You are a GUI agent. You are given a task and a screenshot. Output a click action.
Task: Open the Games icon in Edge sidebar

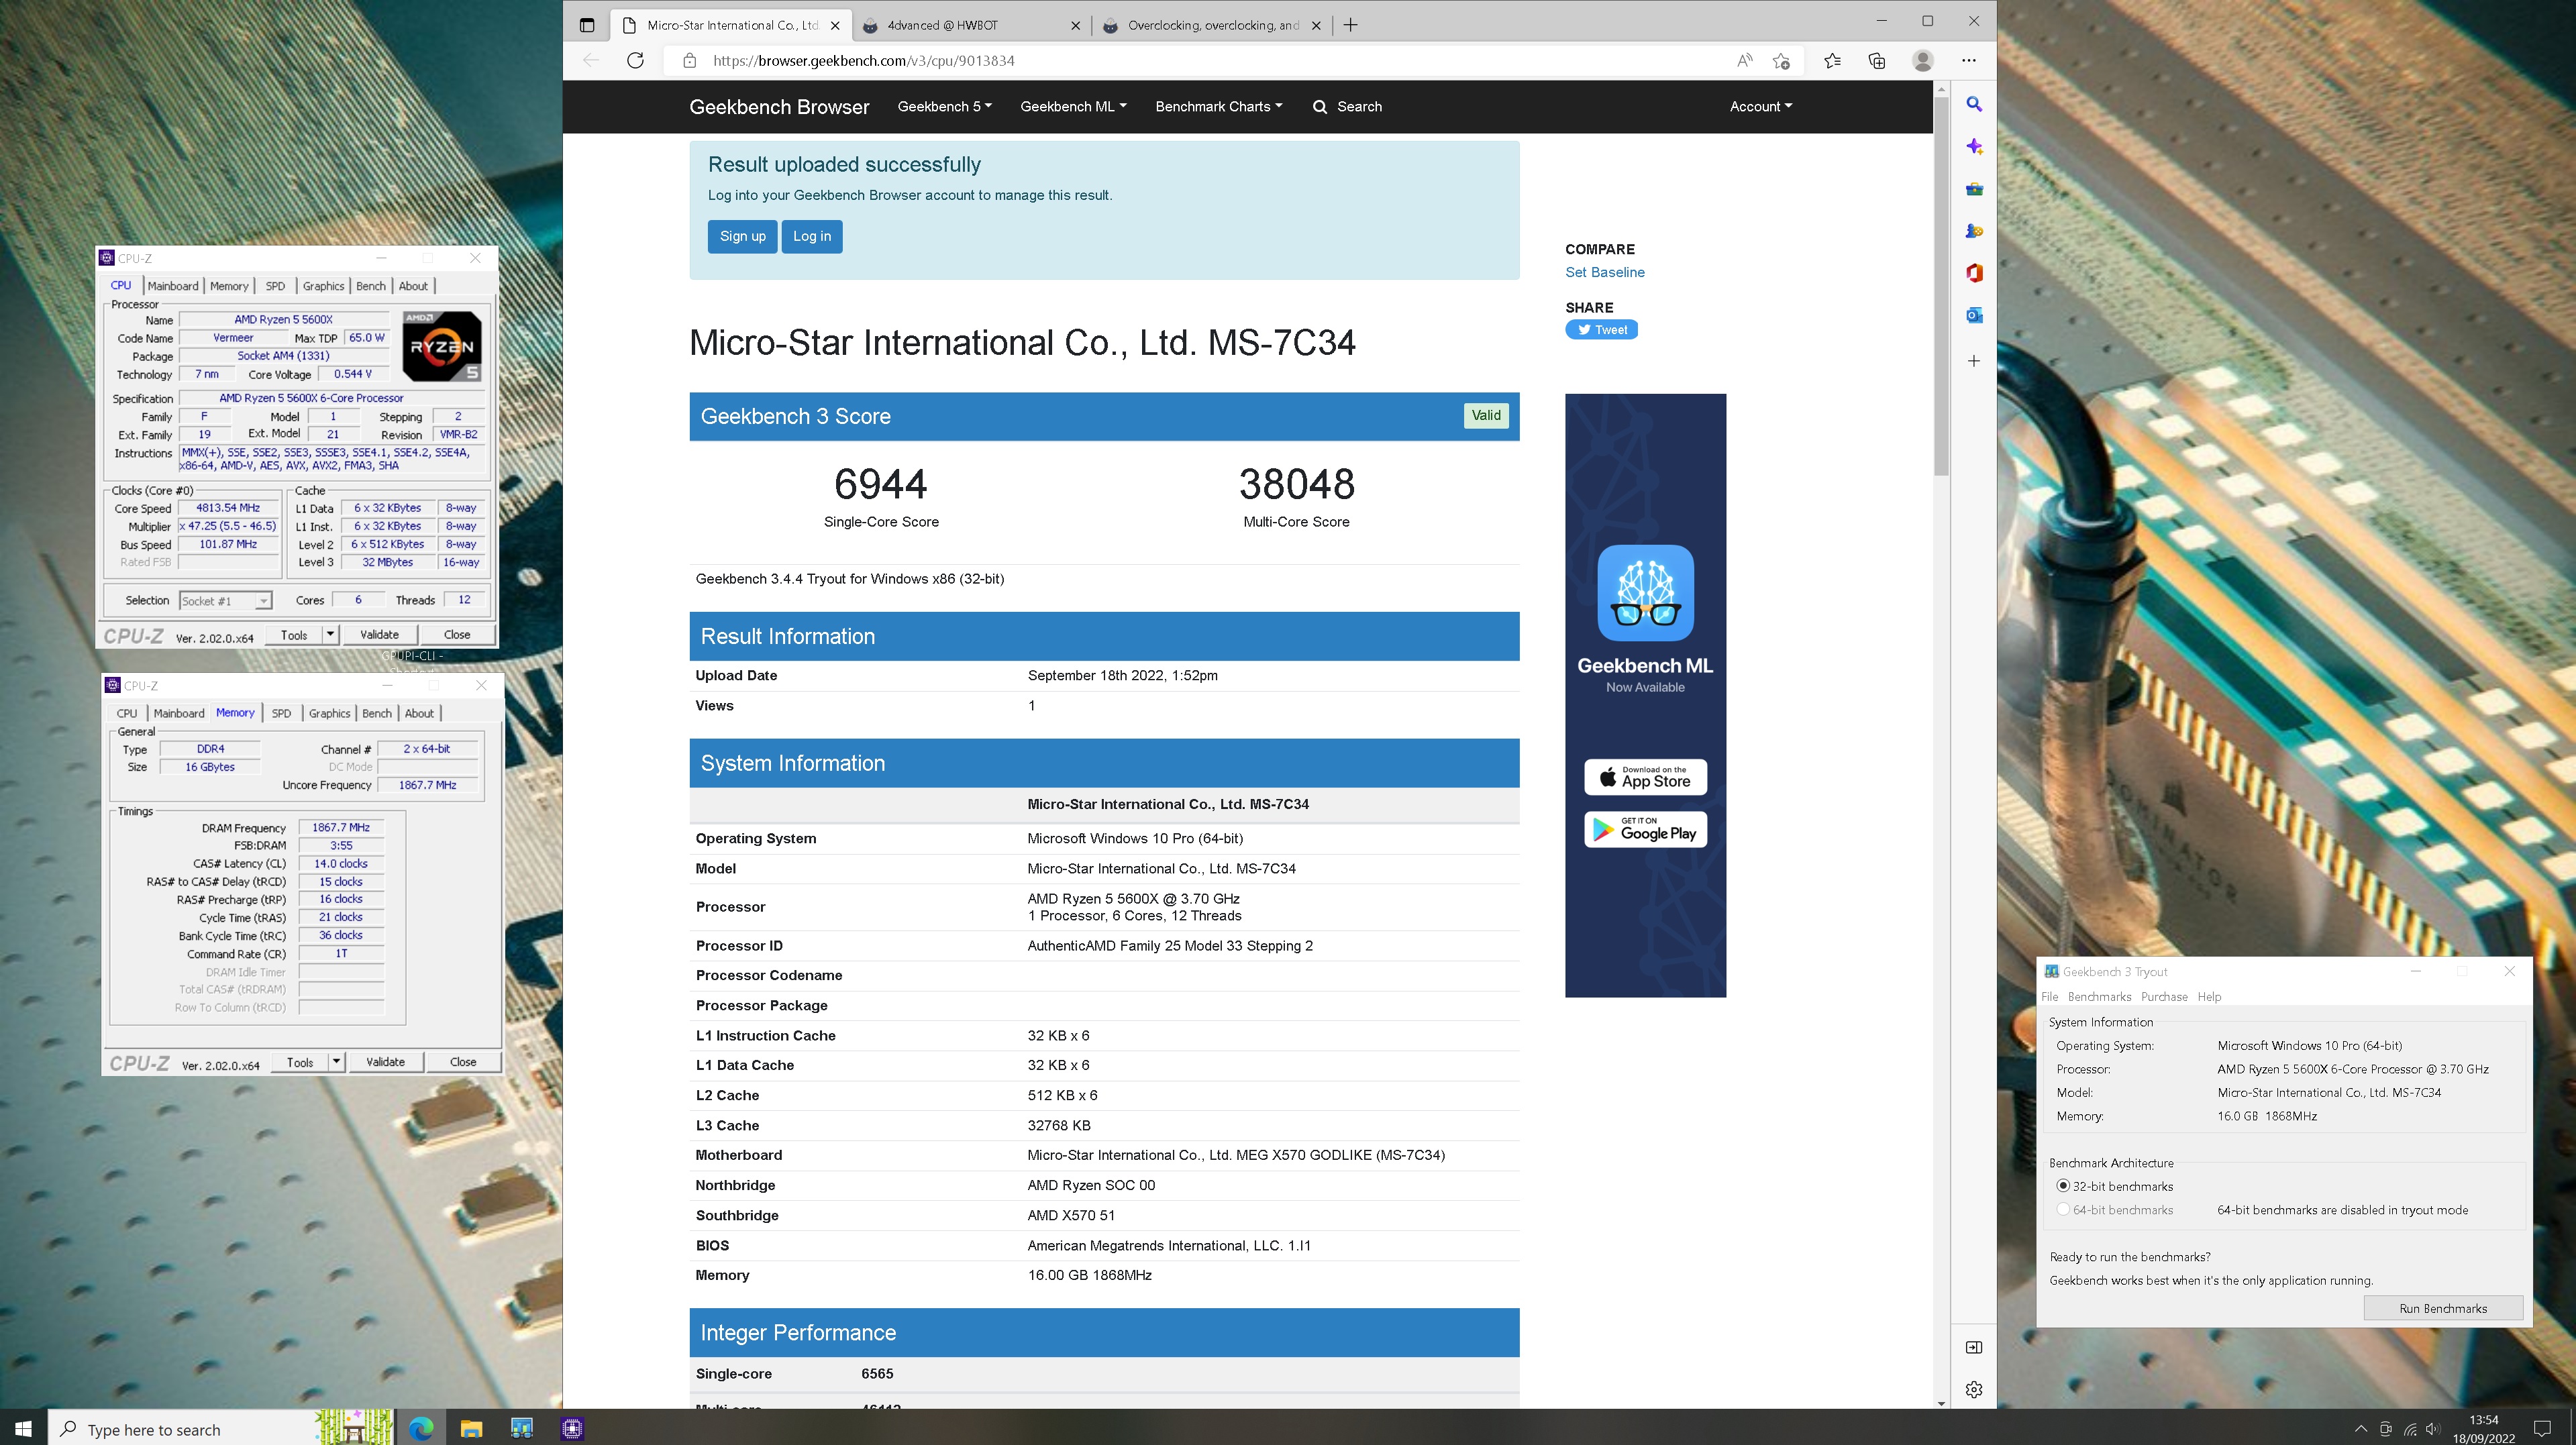[1974, 231]
